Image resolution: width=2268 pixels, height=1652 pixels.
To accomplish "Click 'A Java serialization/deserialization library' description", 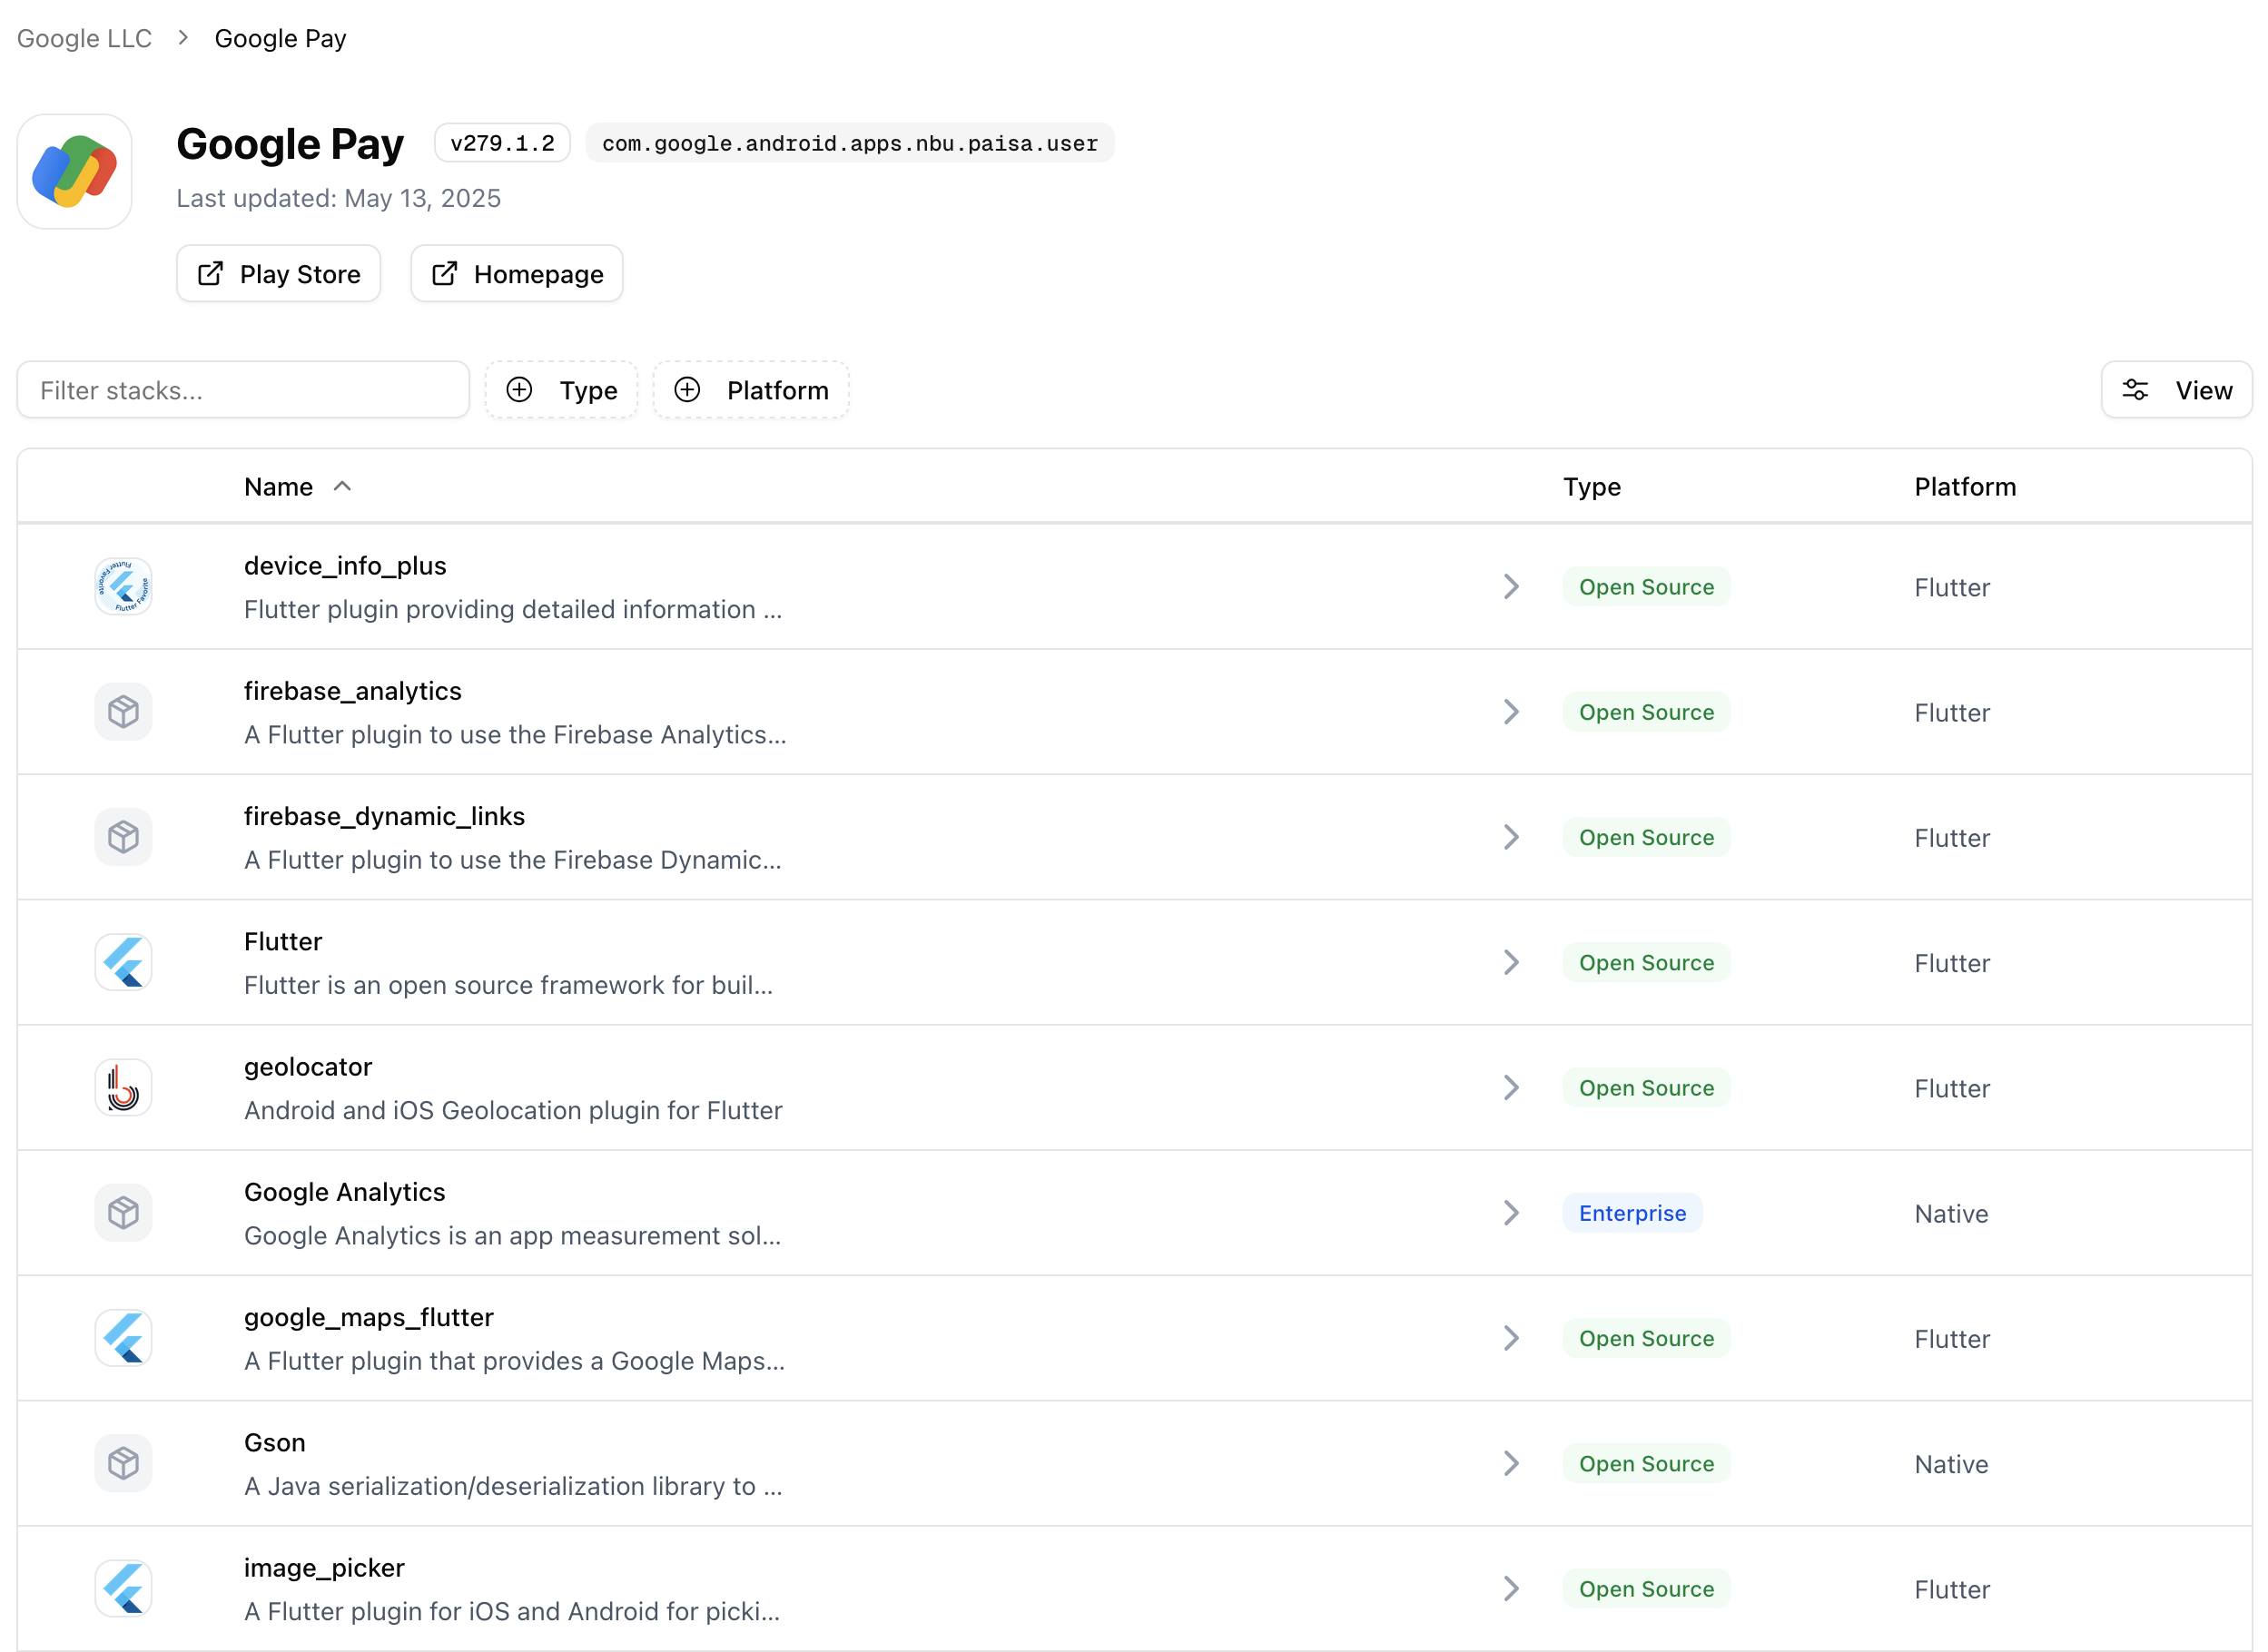I will (513, 1486).
